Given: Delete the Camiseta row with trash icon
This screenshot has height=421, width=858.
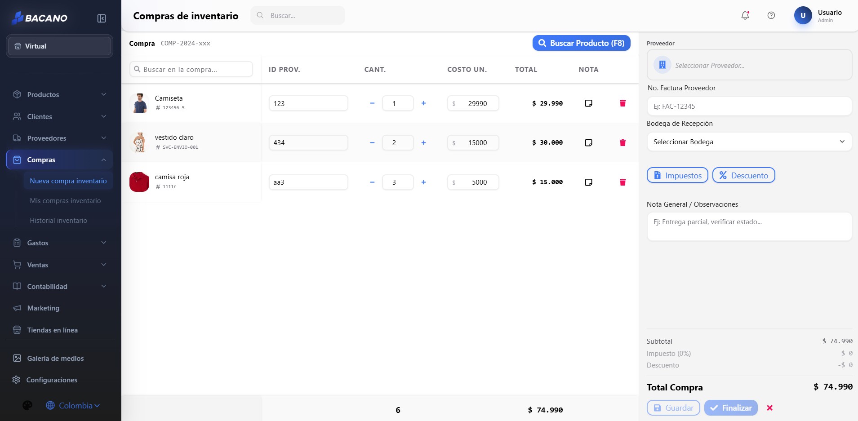Looking at the screenshot, I should [622, 103].
